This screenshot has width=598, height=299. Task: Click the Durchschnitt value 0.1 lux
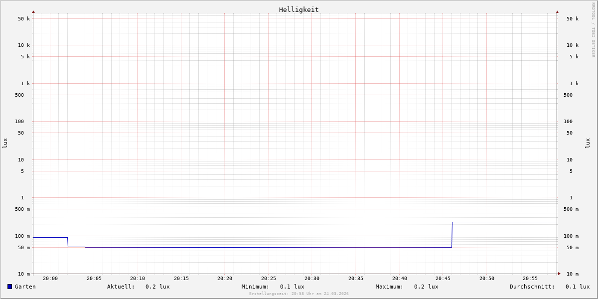(x=577, y=287)
